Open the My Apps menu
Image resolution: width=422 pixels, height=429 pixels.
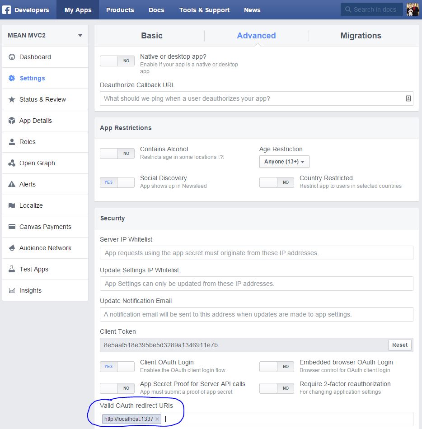tap(78, 10)
